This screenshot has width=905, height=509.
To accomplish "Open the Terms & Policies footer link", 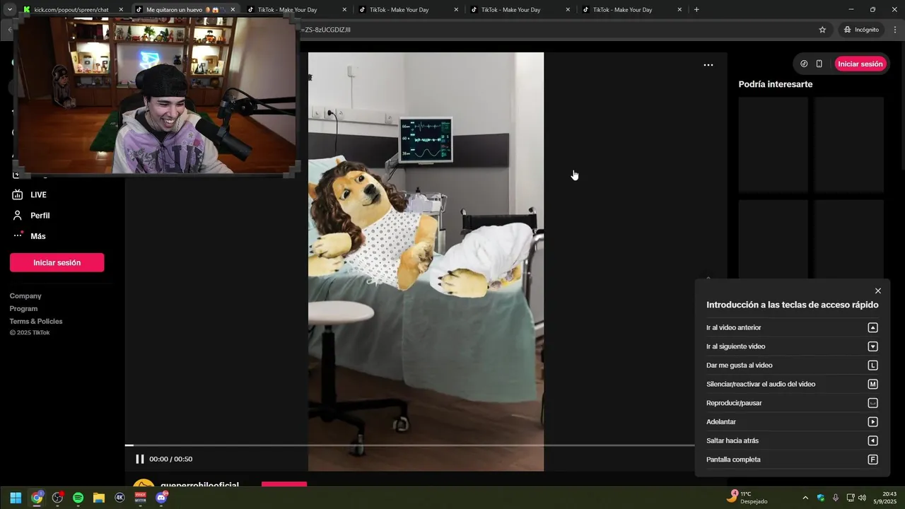I will pyautogui.click(x=36, y=322).
